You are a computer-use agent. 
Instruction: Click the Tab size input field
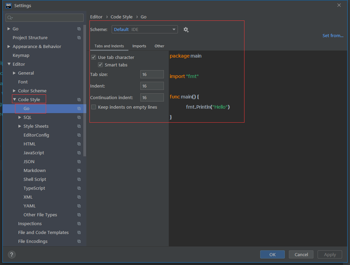pyautogui.click(x=152, y=75)
